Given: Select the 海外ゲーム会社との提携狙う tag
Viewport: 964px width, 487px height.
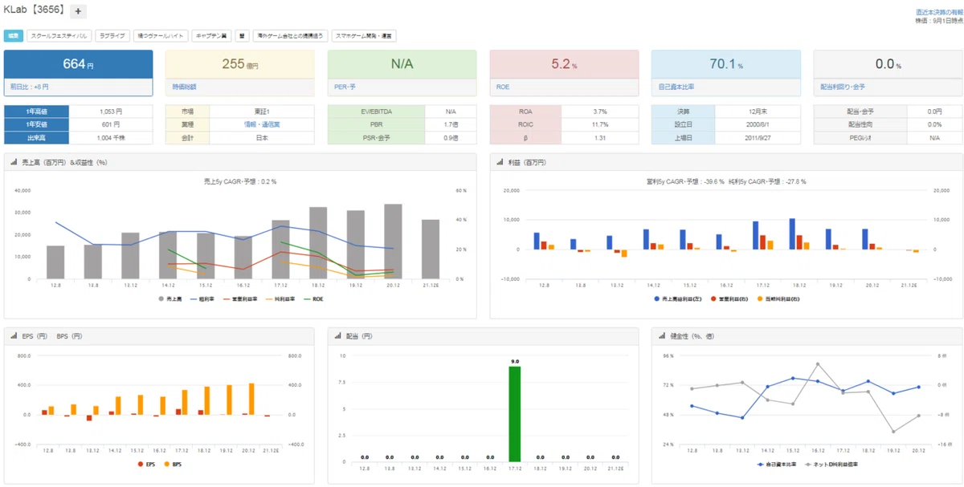Looking at the screenshot, I should 290,35.
